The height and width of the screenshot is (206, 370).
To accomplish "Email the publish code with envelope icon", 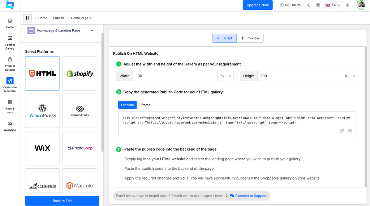I will [x=350, y=131].
